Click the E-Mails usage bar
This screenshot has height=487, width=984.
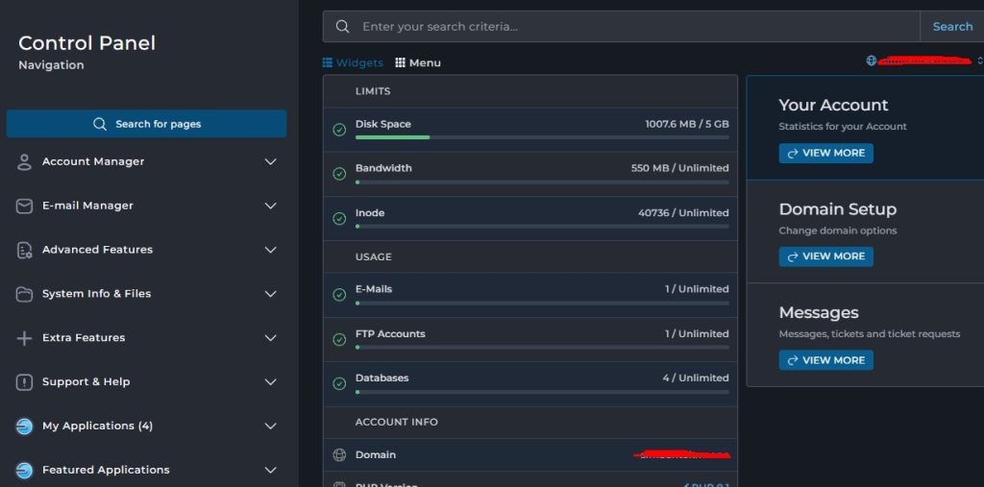(542, 304)
